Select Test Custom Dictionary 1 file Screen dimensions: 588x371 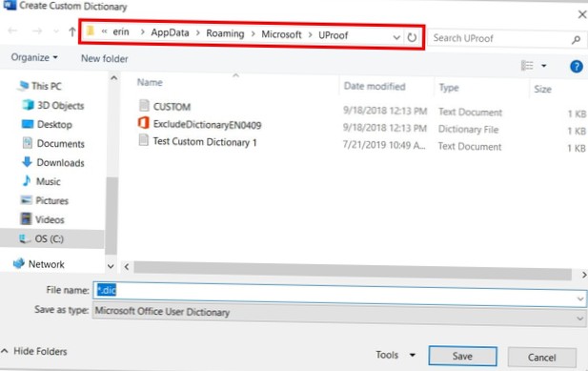(205, 142)
